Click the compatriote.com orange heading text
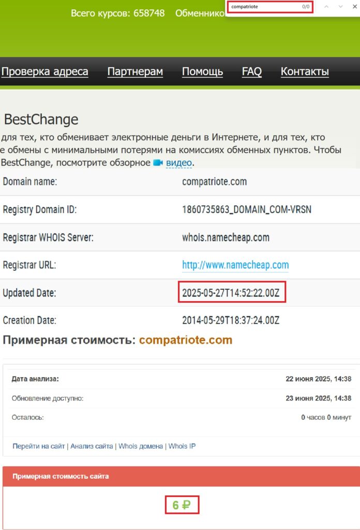Screen dimensions: 360x530 pos(186,340)
